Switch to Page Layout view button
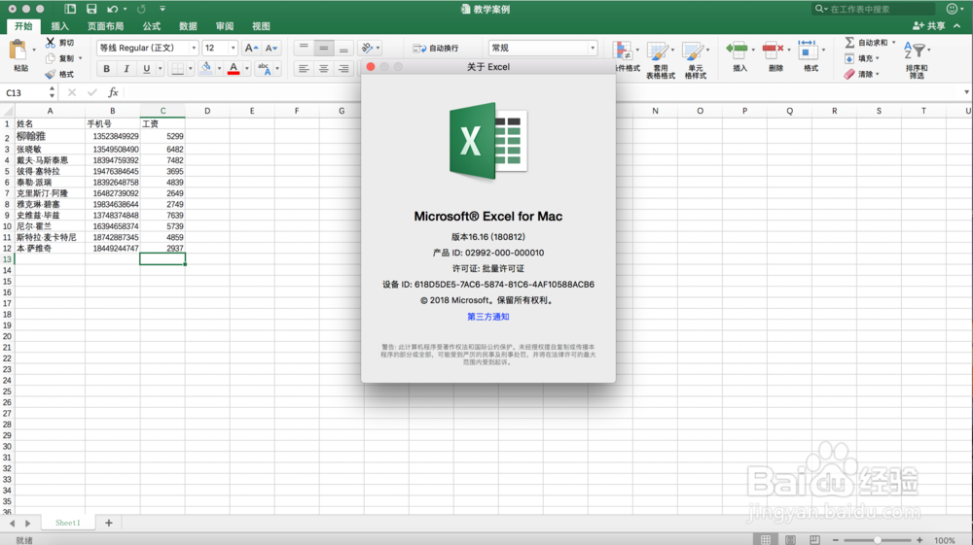The height and width of the screenshot is (545, 973). 790,540
